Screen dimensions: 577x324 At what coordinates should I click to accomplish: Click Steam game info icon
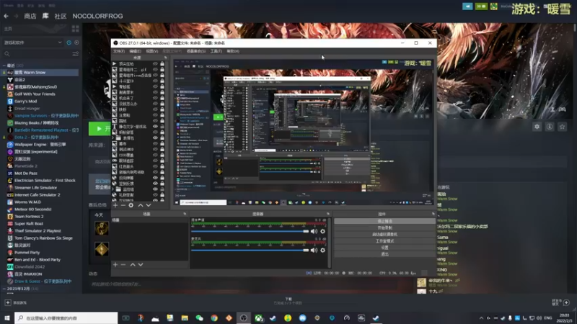point(550,127)
